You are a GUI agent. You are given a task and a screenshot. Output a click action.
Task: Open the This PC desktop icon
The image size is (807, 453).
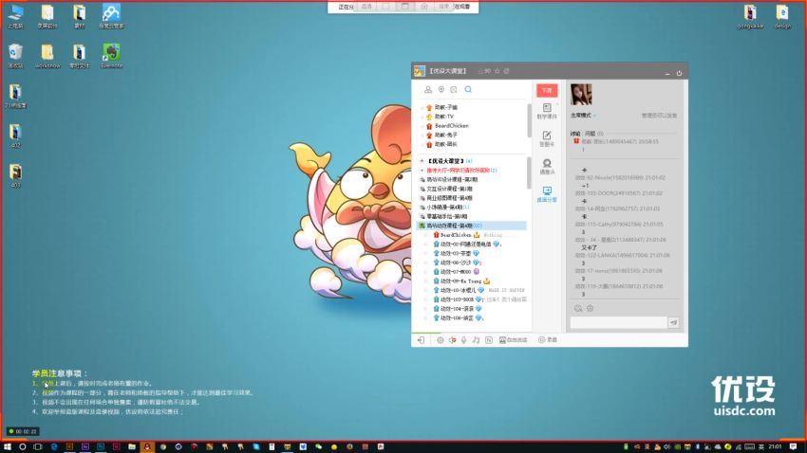pyautogui.click(x=15, y=16)
